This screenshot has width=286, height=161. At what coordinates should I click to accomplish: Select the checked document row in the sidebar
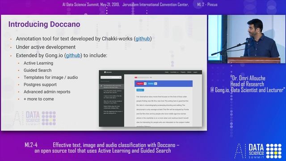(x=111, y=86)
